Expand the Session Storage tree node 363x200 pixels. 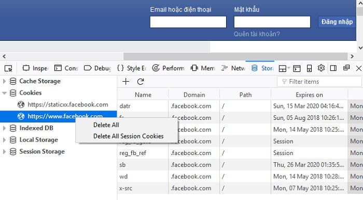(x=4, y=151)
